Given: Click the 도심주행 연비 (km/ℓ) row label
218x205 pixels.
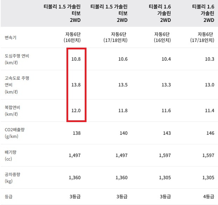Looking at the screenshot, I should pos(17,59).
